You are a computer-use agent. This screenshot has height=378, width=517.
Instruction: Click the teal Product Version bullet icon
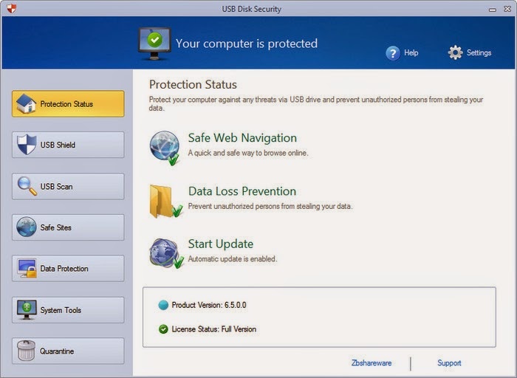pyautogui.click(x=163, y=305)
